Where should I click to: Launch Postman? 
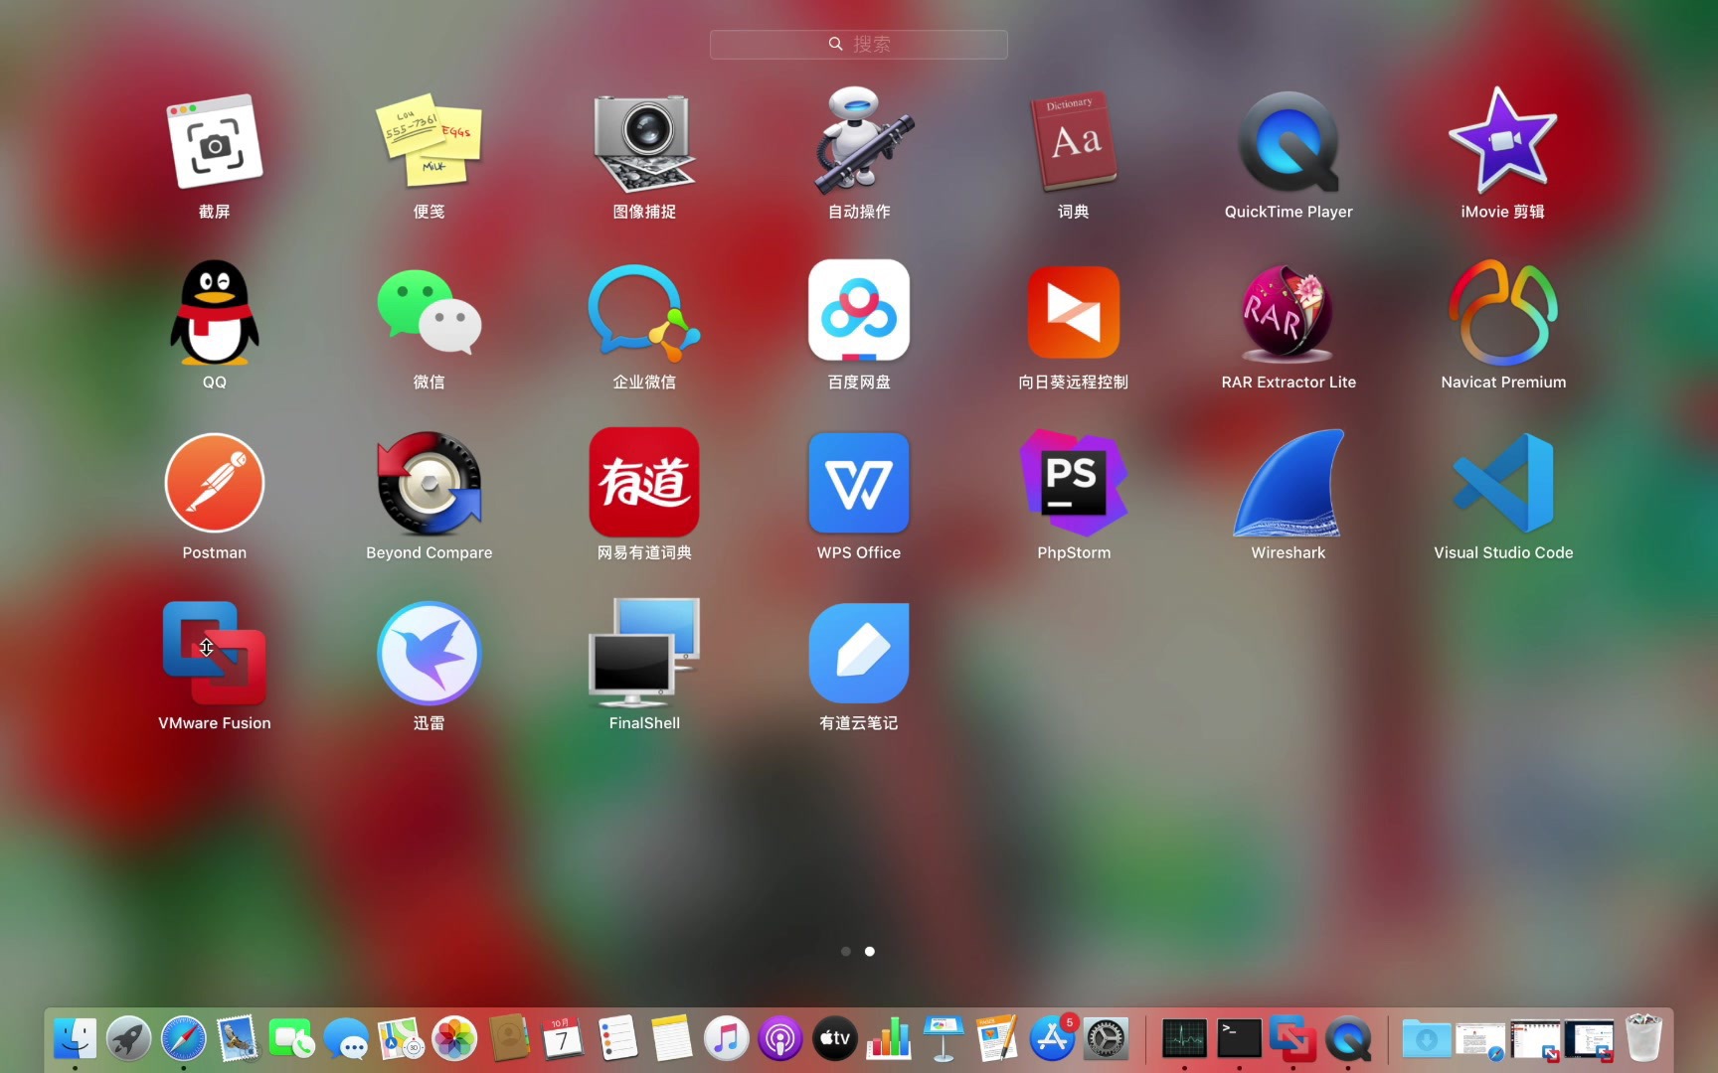(214, 484)
